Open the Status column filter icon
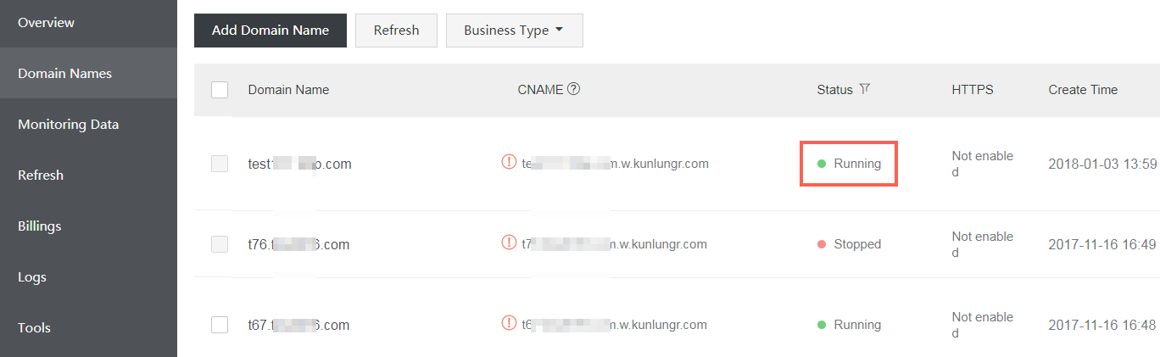The height and width of the screenshot is (357, 1160). [865, 89]
